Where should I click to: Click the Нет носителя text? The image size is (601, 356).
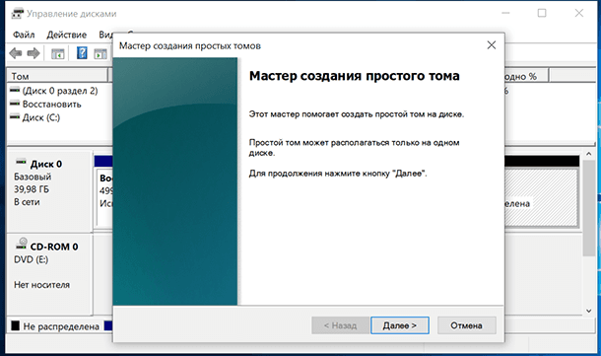pos(41,285)
